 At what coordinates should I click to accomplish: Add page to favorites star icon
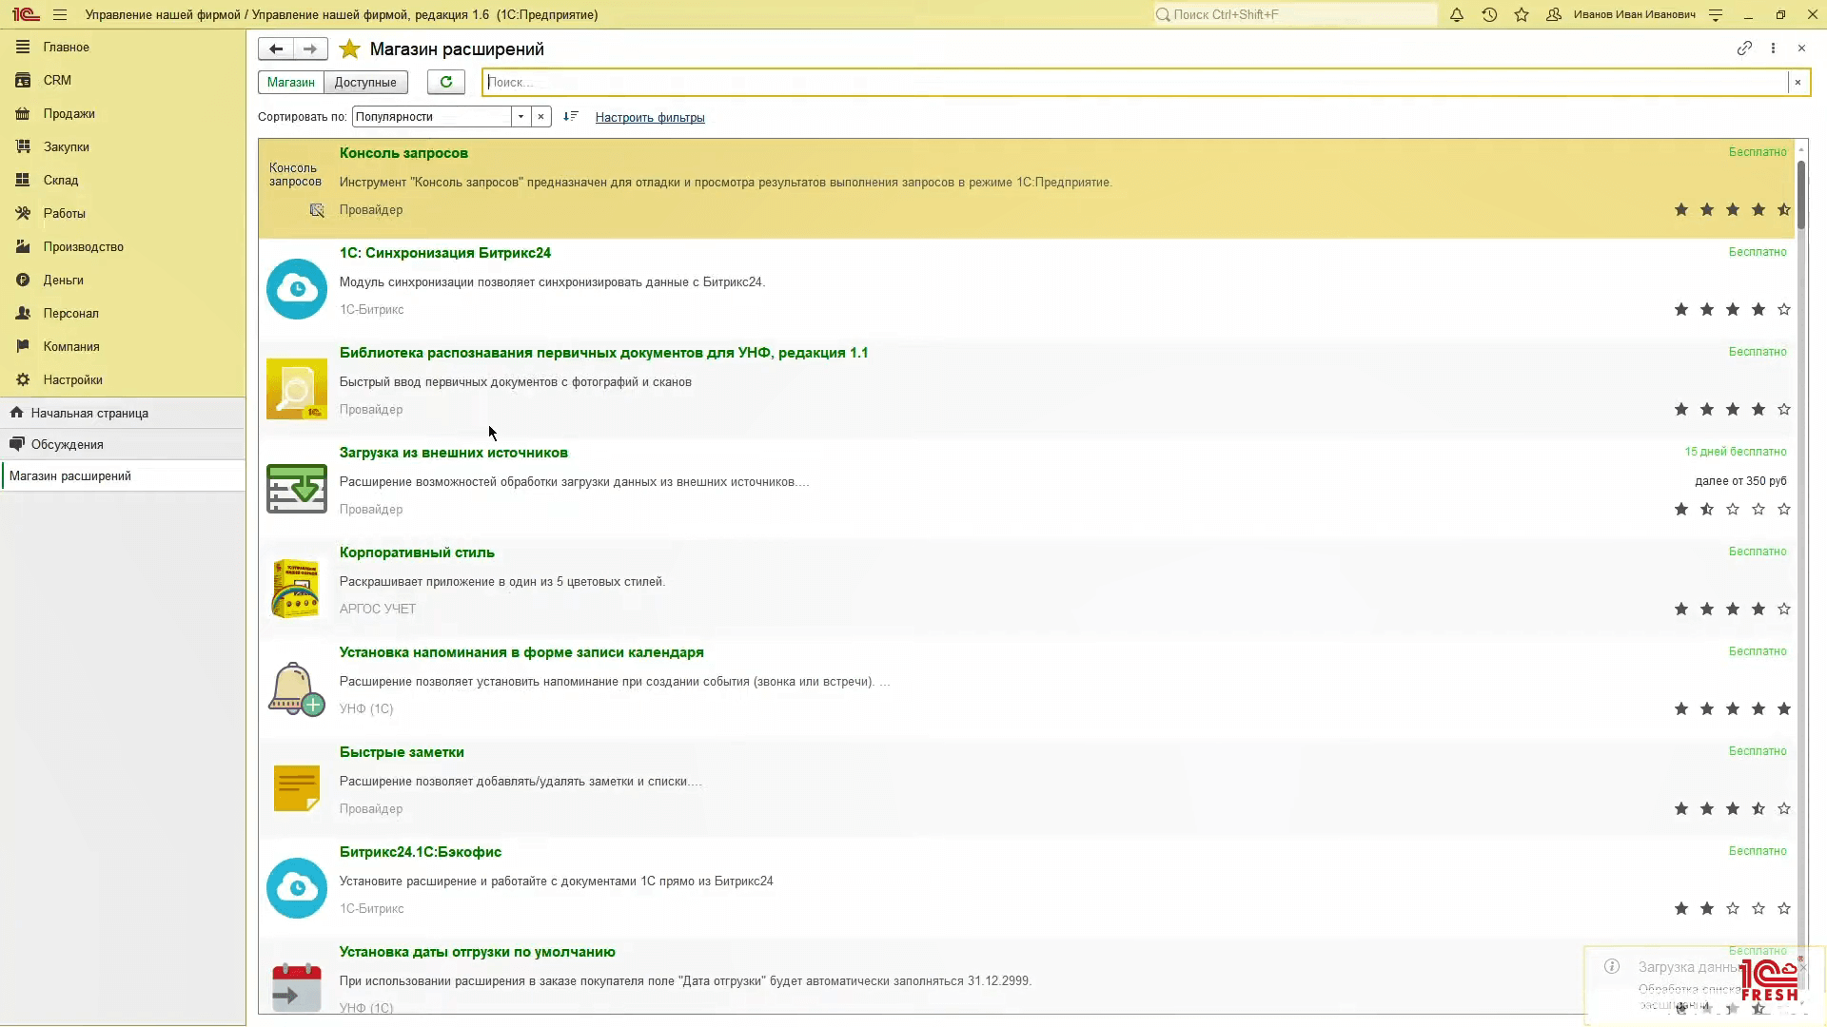tap(349, 48)
